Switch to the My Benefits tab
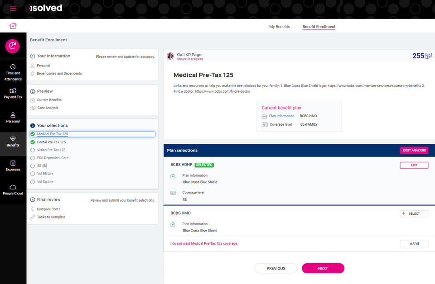 [280, 27]
